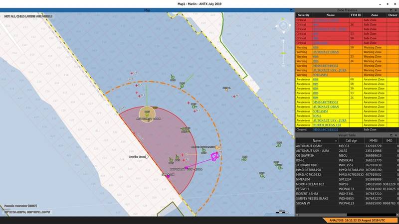The height and width of the screenshot is (224, 399).
Task: Select PEGGY H row in Vessel Table
Action: pyautogui.click(x=346, y=189)
